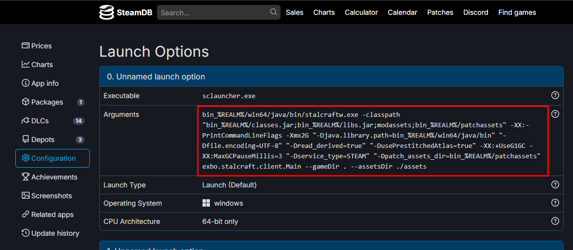
Task: Click the 0. Unnamed launch option header
Action: click(x=331, y=76)
